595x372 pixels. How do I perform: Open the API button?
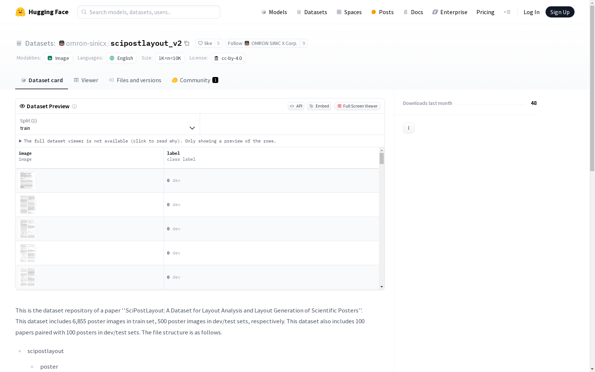pyautogui.click(x=296, y=106)
